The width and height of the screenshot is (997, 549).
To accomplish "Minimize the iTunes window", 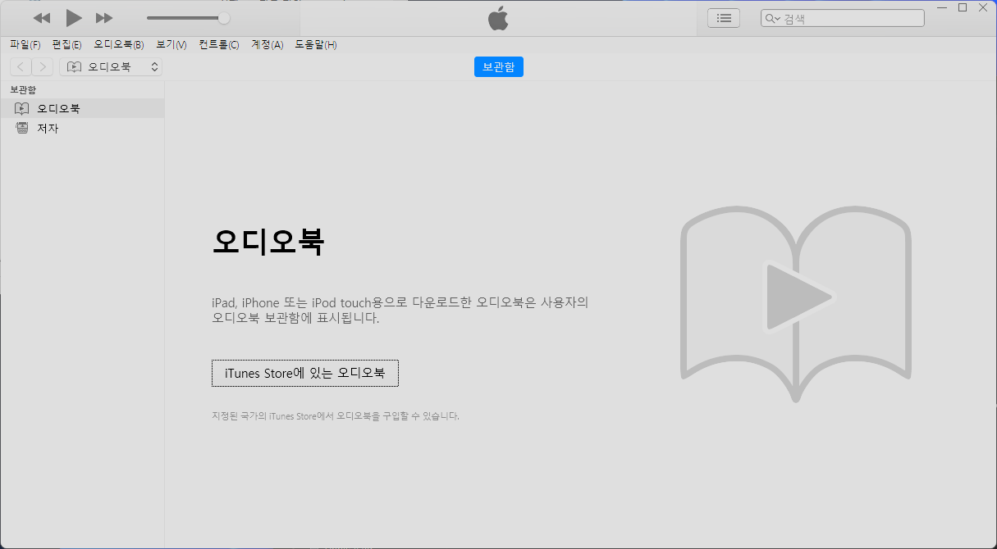I will [942, 7].
